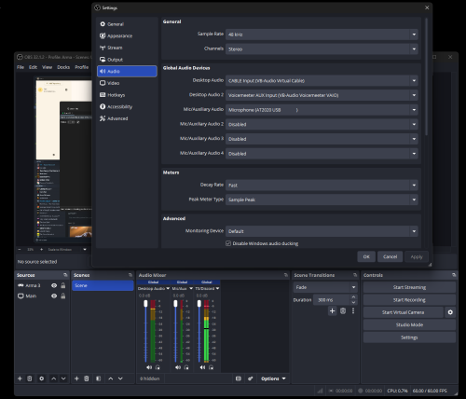Open the File menu in OBS
The image size is (466, 399).
point(21,67)
